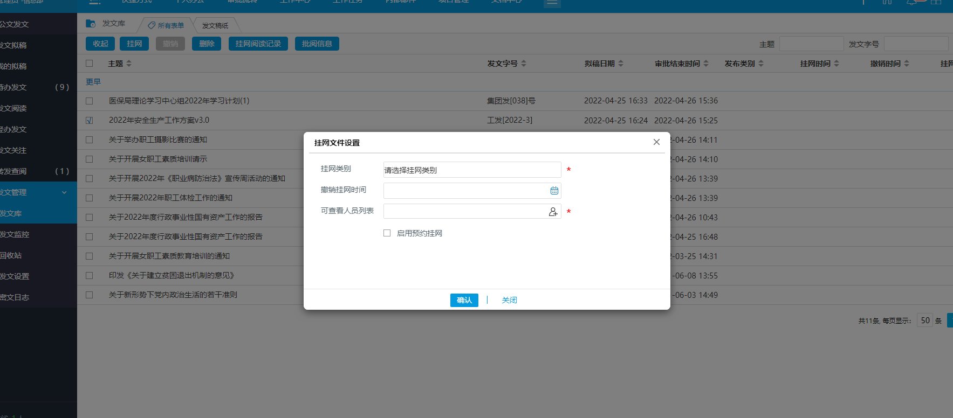Open 挂网阅读记录
This screenshot has height=418, width=953.
(258, 44)
